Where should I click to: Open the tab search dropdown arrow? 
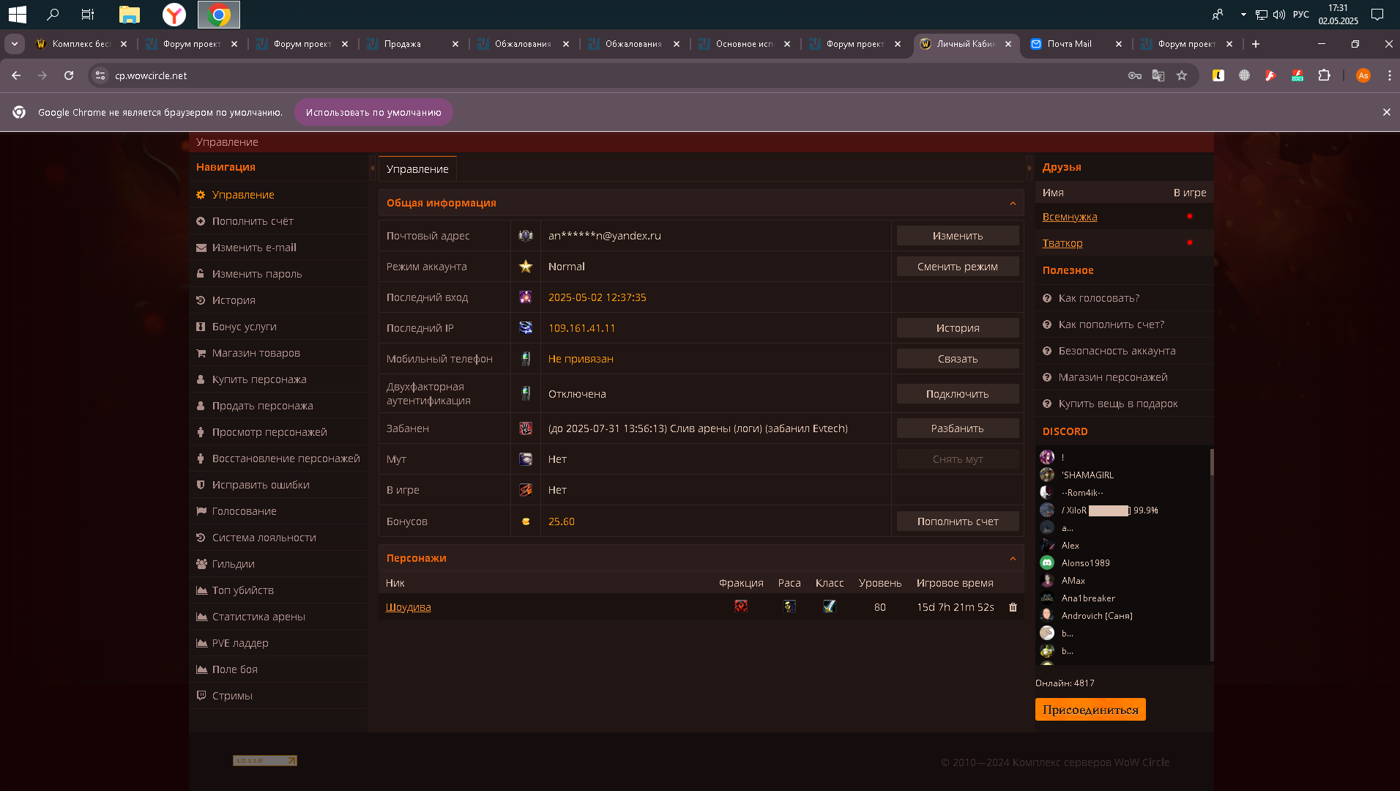15,44
